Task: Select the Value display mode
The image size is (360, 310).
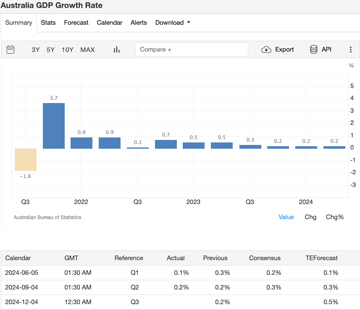Action: point(286,217)
